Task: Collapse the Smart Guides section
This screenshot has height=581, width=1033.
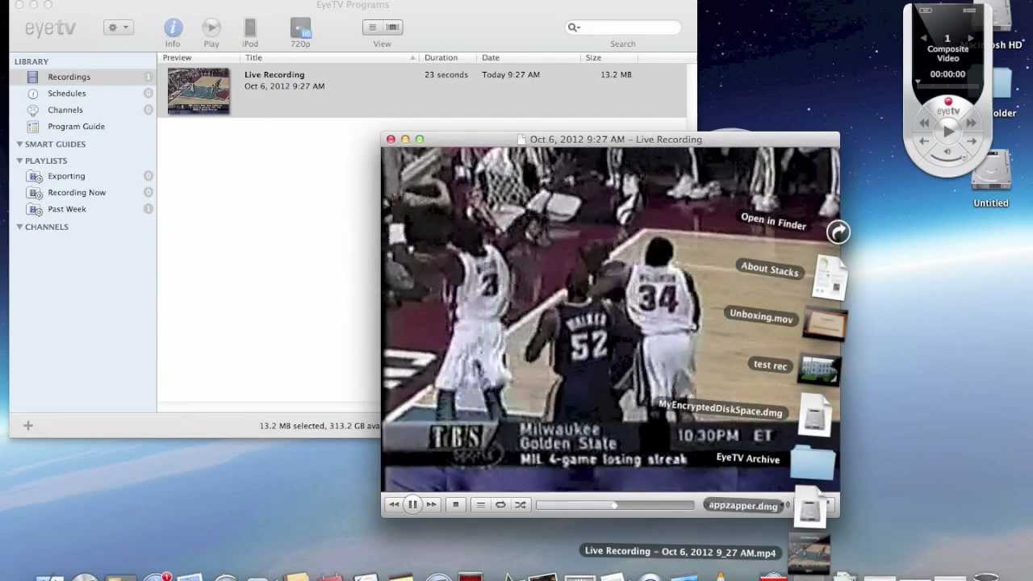Action: 19,144
